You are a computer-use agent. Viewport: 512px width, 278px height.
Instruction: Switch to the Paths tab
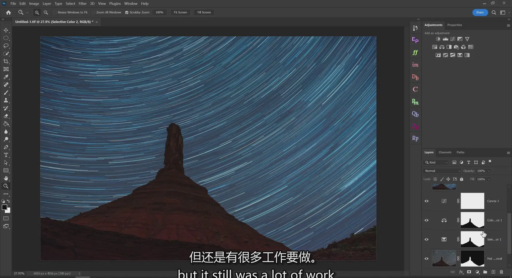point(460,152)
